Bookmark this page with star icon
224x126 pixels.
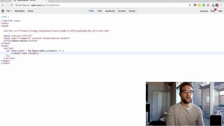[190, 5]
